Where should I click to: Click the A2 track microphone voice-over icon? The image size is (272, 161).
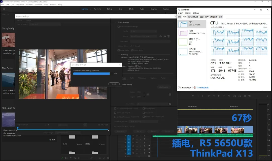pos(145,139)
